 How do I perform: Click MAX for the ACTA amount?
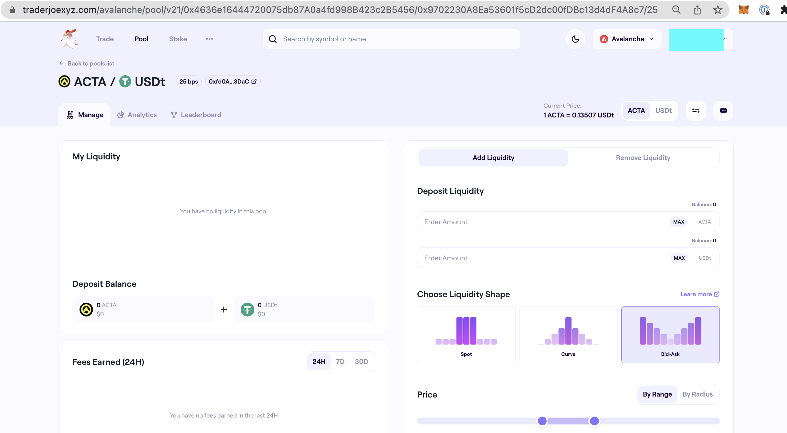coord(678,222)
